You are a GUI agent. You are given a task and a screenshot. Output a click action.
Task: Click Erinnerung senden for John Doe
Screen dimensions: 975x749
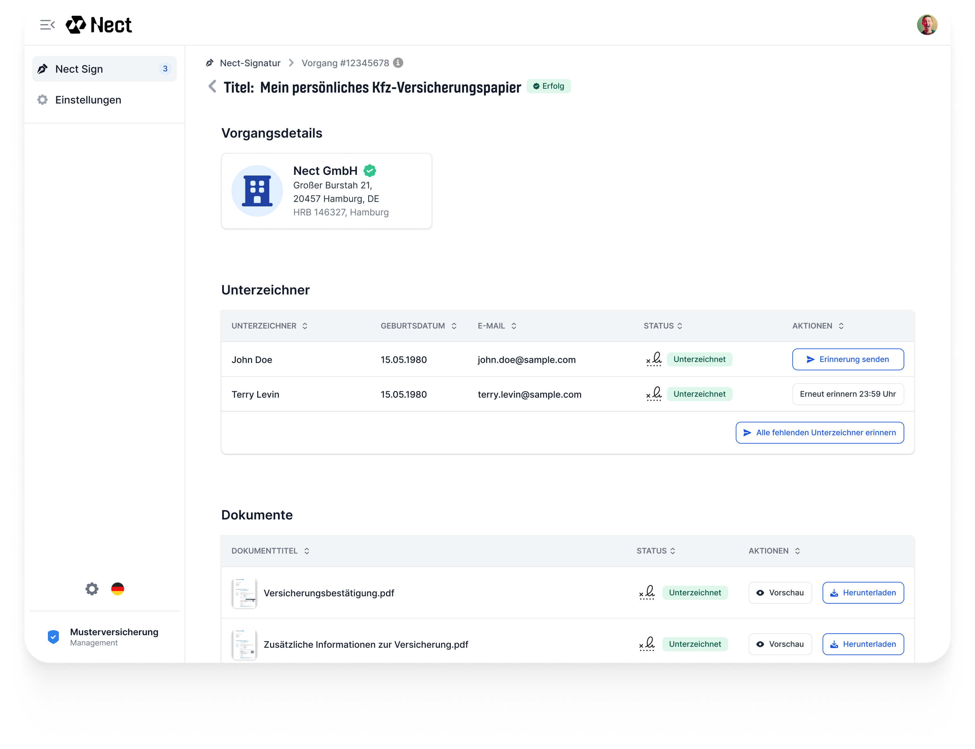pos(847,359)
